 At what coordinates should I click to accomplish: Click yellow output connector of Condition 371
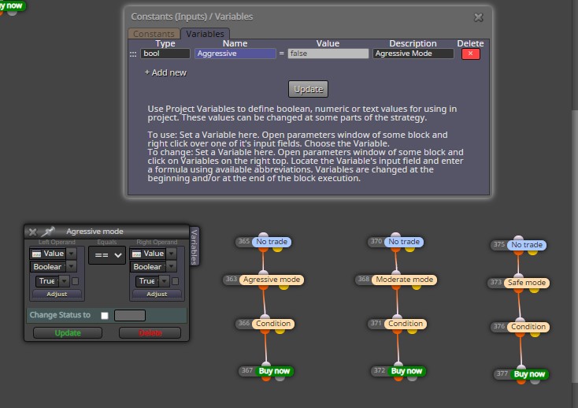412,331
